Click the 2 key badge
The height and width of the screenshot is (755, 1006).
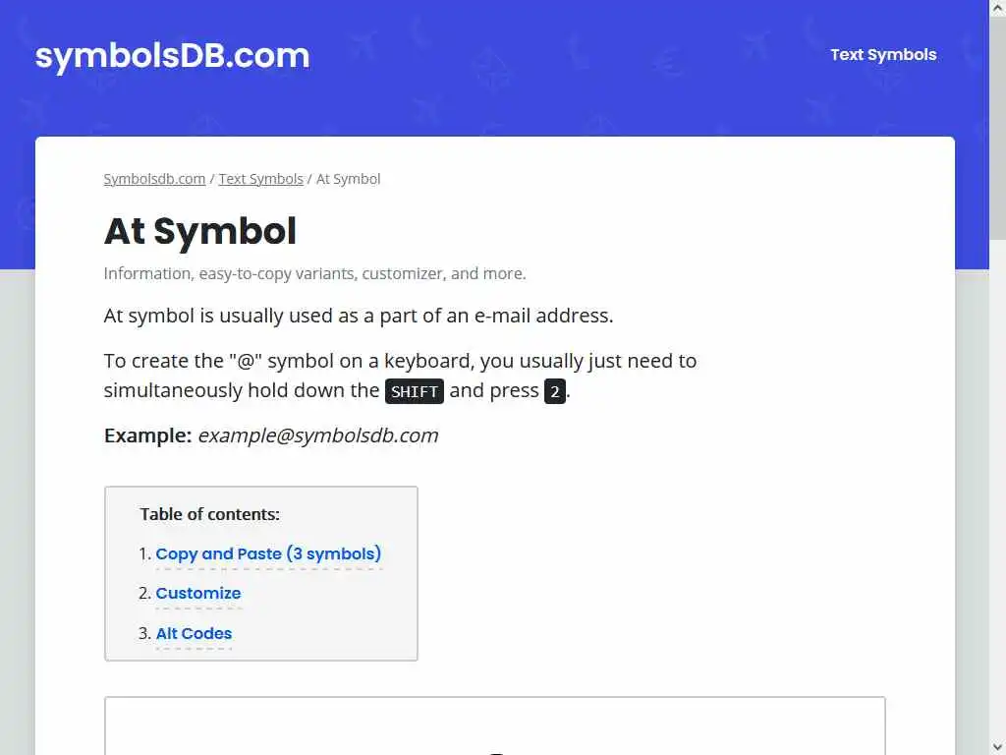555,391
